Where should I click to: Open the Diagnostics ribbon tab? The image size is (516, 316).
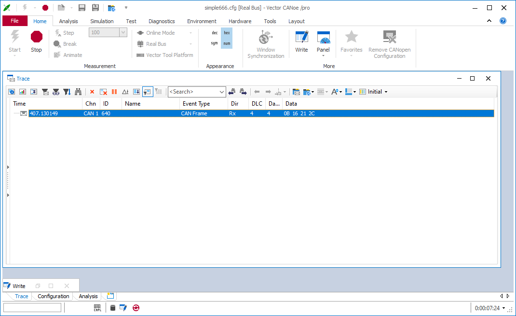tap(162, 21)
